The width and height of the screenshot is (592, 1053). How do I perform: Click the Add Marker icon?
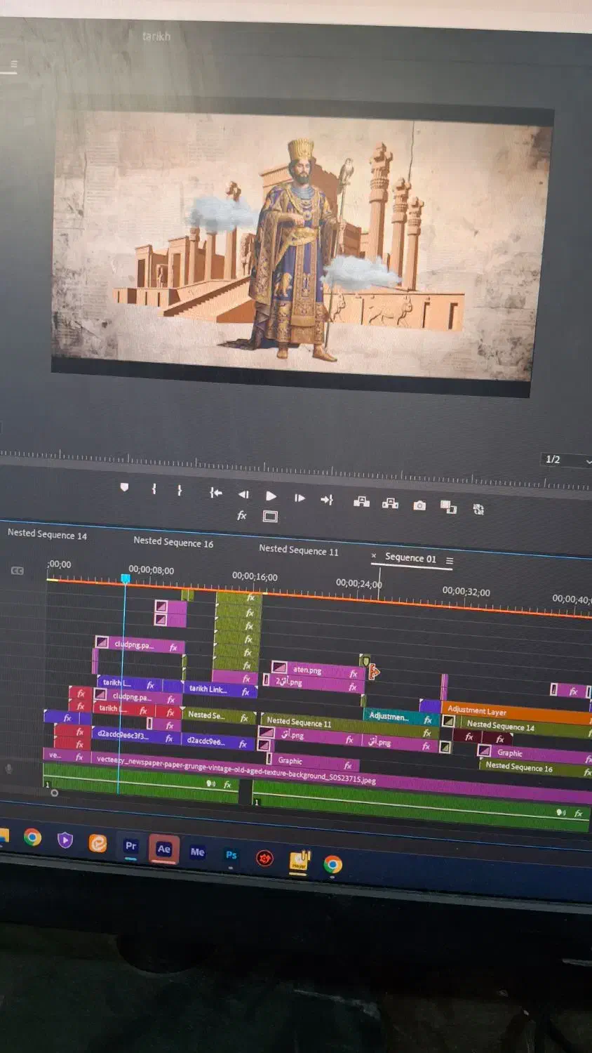point(124,487)
